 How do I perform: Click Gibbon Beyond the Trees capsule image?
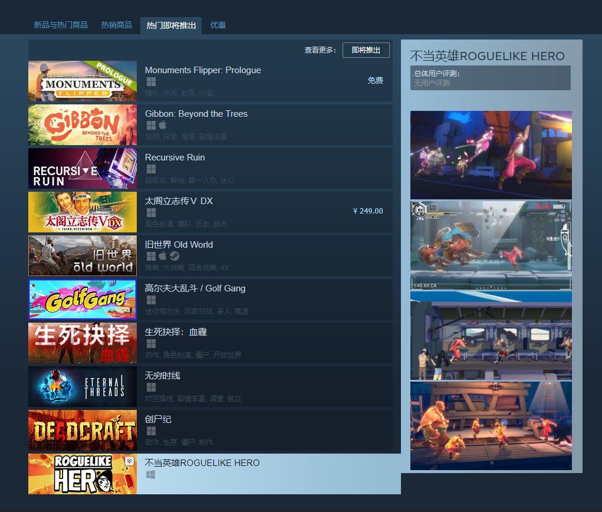click(83, 125)
